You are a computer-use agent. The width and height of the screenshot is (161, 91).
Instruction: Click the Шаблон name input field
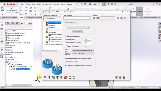108,18
